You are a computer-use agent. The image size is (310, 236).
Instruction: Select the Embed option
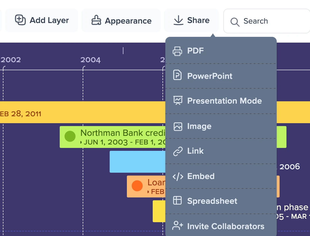tap(221, 176)
